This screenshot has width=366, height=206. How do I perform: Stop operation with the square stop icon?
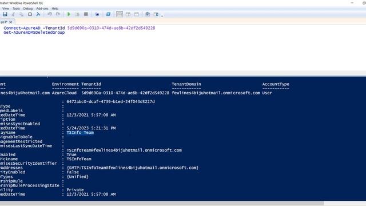(86, 14)
